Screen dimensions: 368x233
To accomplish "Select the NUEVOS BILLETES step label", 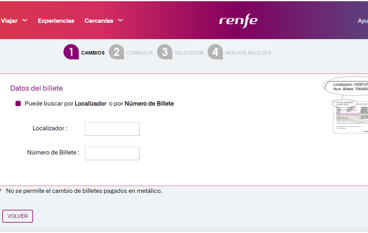I will [x=248, y=53].
